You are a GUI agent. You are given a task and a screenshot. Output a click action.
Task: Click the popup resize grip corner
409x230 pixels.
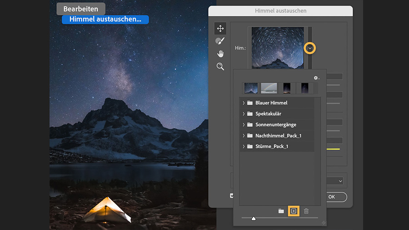pyautogui.click(x=324, y=223)
